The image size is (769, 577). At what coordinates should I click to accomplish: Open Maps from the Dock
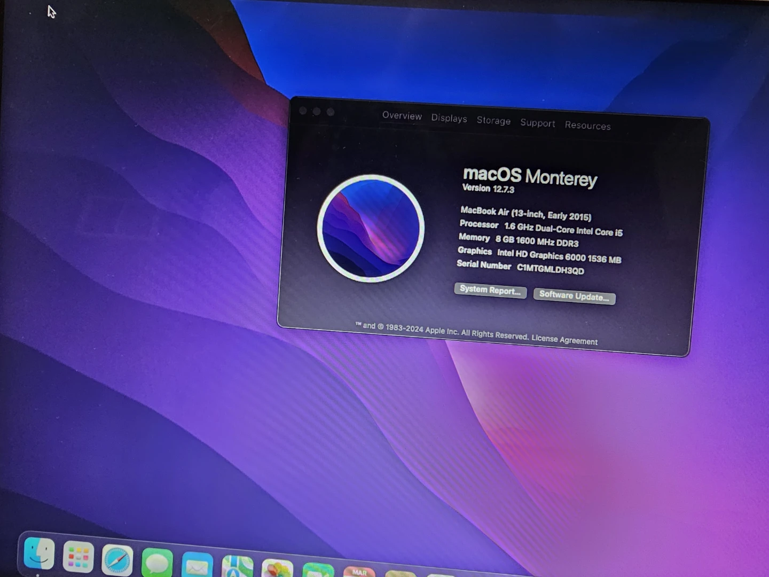pyautogui.click(x=237, y=566)
